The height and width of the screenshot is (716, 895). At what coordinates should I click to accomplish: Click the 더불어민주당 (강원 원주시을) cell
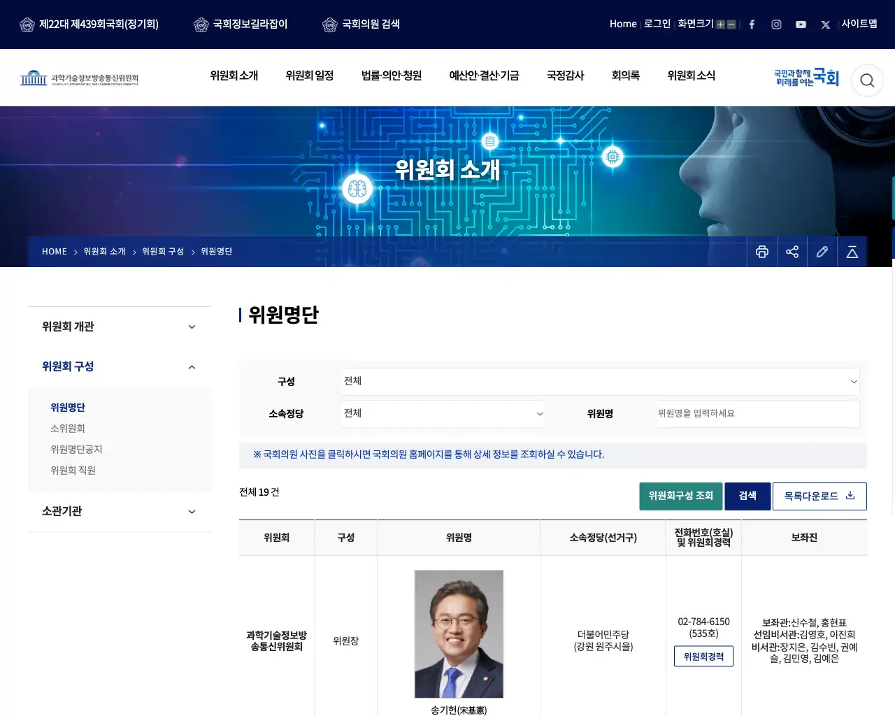pyautogui.click(x=603, y=640)
